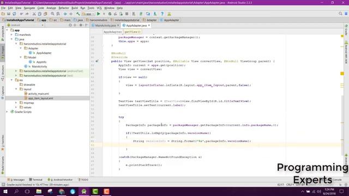Open File Explorer from the Windows taskbar
The image size is (349, 196).
tap(39, 191)
